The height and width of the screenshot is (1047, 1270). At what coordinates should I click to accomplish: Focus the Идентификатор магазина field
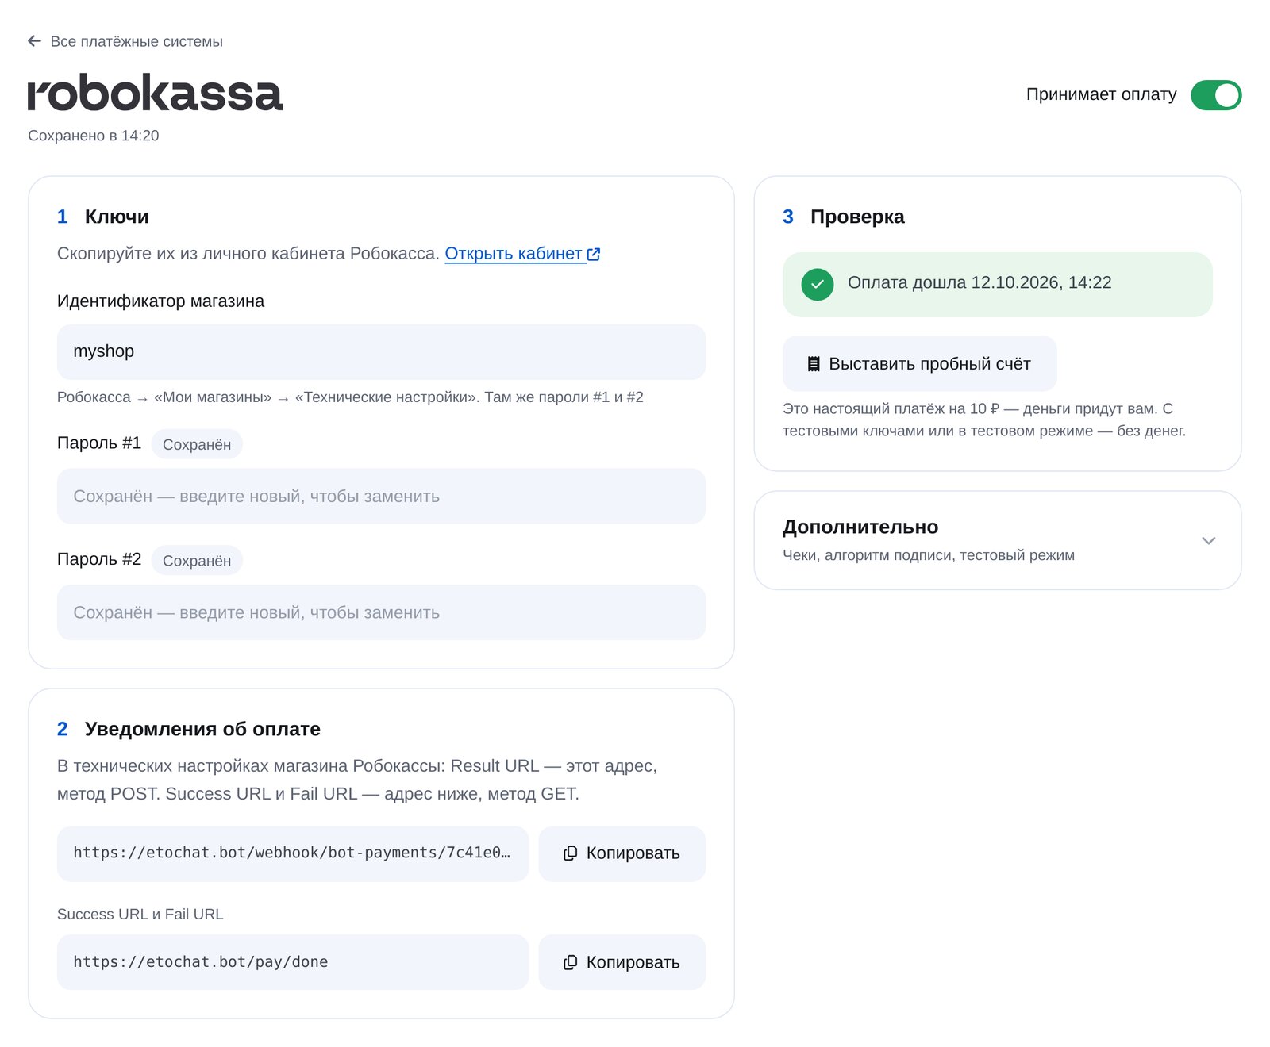click(x=381, y=352)
